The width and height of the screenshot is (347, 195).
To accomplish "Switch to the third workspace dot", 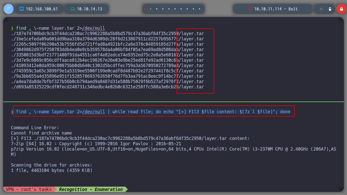I will [157, 9].
